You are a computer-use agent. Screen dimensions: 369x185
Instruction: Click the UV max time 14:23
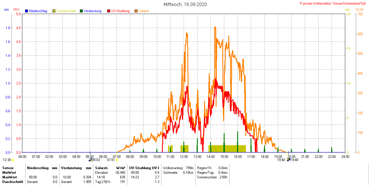(135, 177)
